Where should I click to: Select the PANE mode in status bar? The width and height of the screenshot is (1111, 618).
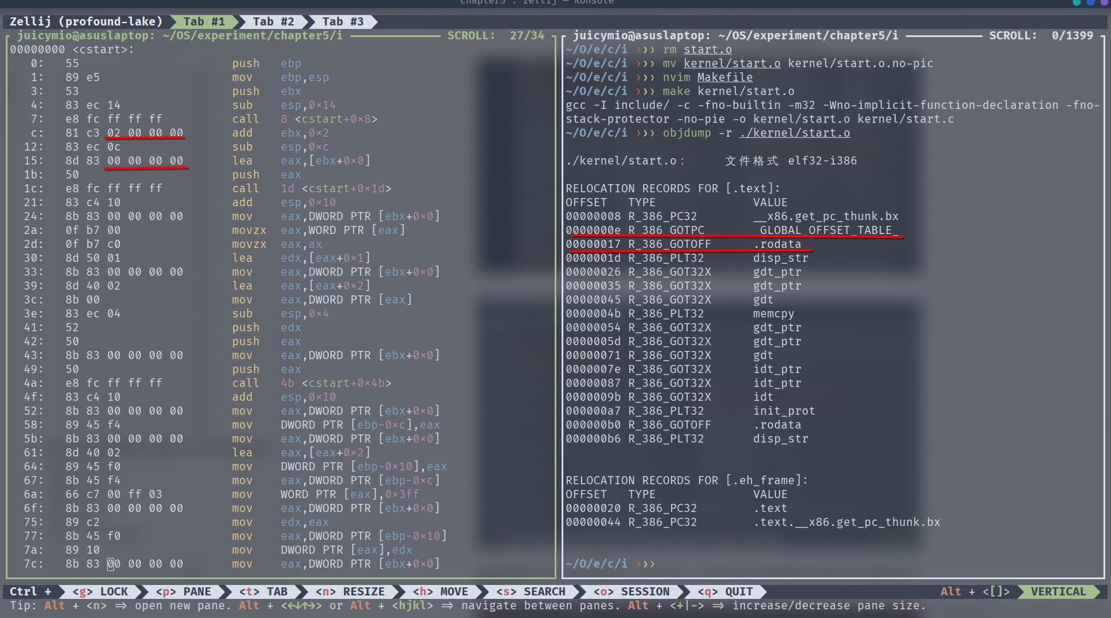tap(183, 591)
